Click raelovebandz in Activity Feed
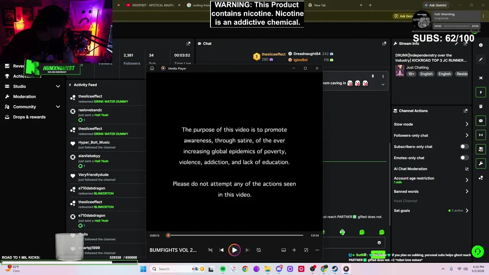This screenshot has height=275, width=489. (x=90, y=110)
